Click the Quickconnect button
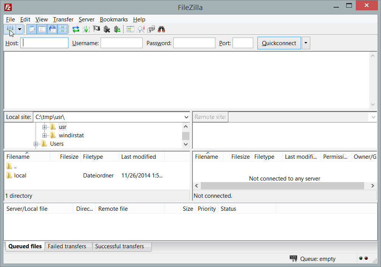Viewport: 381px width, 267px height. [279, 43]
